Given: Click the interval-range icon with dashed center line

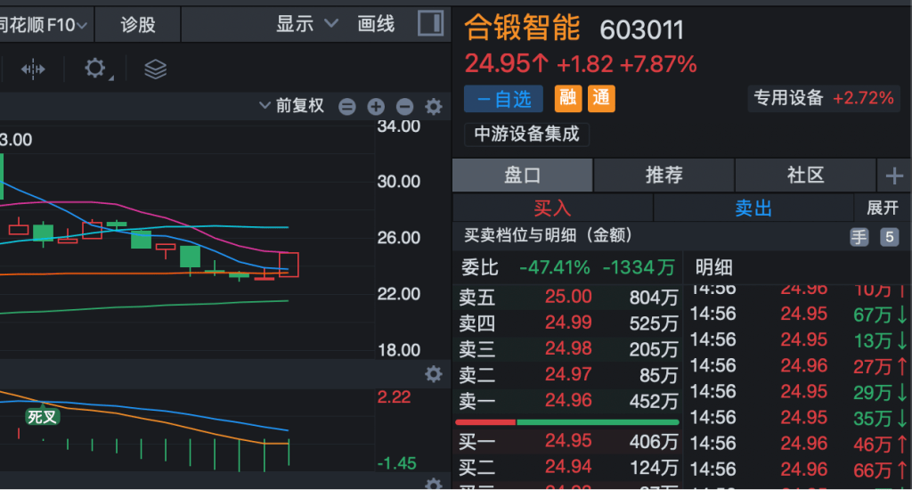Looking at the screenshot, I should 33,69.
